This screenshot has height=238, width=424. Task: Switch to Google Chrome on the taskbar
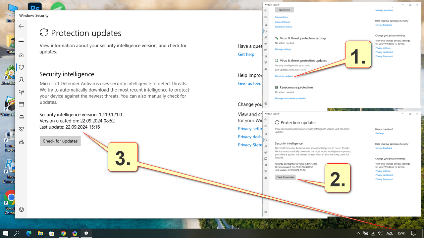coord(63,233)
